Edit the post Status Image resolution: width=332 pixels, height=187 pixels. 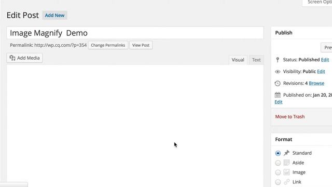(x=325, y=60)
